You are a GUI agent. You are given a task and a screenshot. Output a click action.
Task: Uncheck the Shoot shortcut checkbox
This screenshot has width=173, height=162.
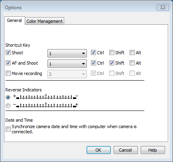(x=8, y=53)
